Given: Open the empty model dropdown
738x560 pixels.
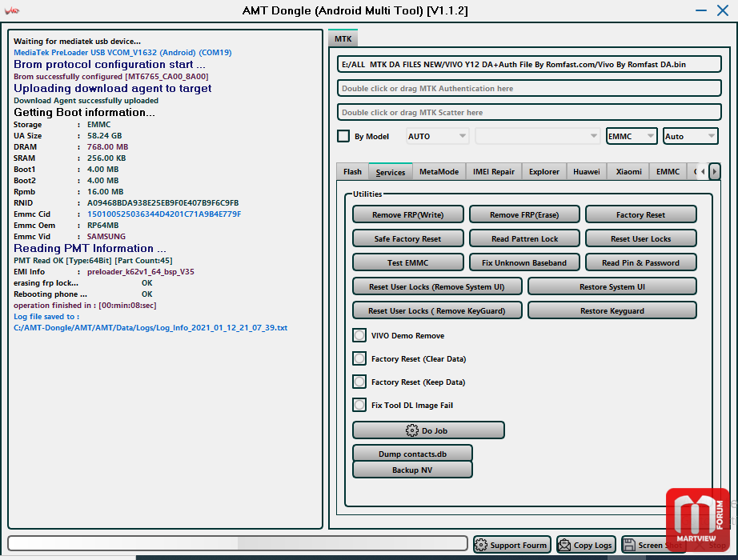Looking at the screenshot, I should click(x=538, y=136).
